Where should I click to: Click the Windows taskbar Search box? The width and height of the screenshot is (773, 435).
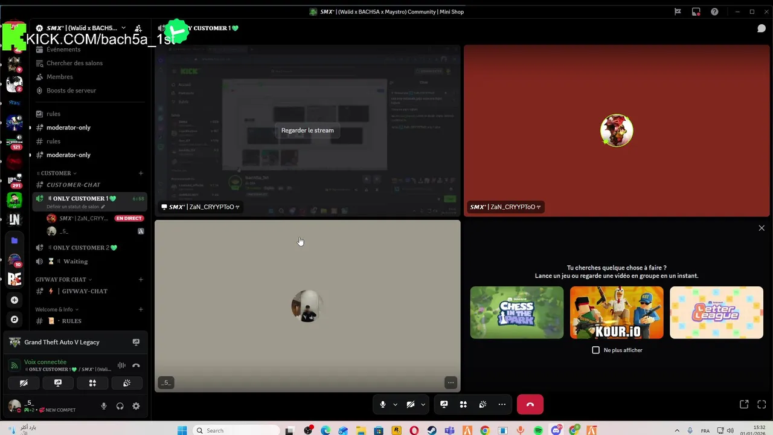click(x=237, y=430)
